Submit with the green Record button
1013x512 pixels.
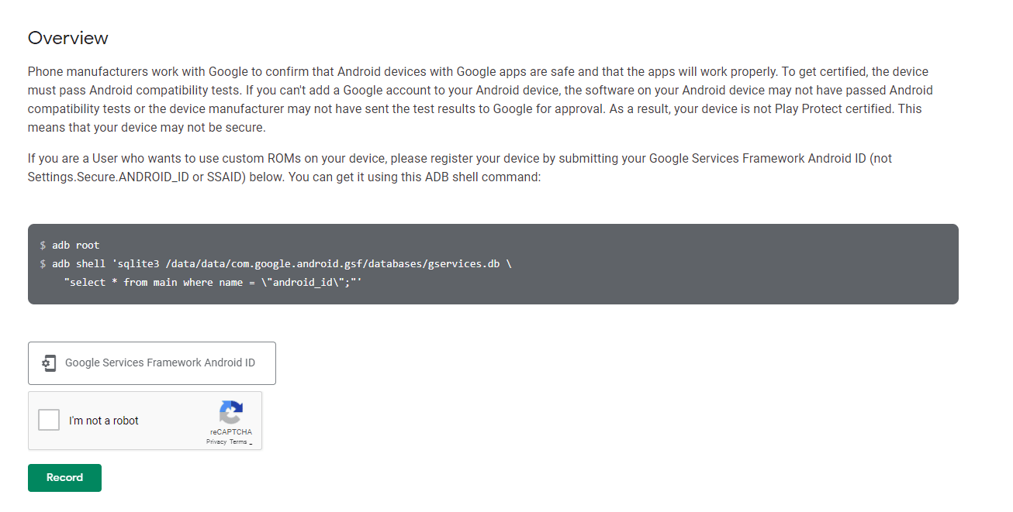tap(64, 478)
